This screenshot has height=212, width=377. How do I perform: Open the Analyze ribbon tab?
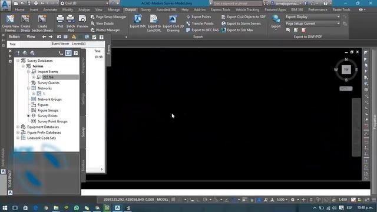(84, 9)
